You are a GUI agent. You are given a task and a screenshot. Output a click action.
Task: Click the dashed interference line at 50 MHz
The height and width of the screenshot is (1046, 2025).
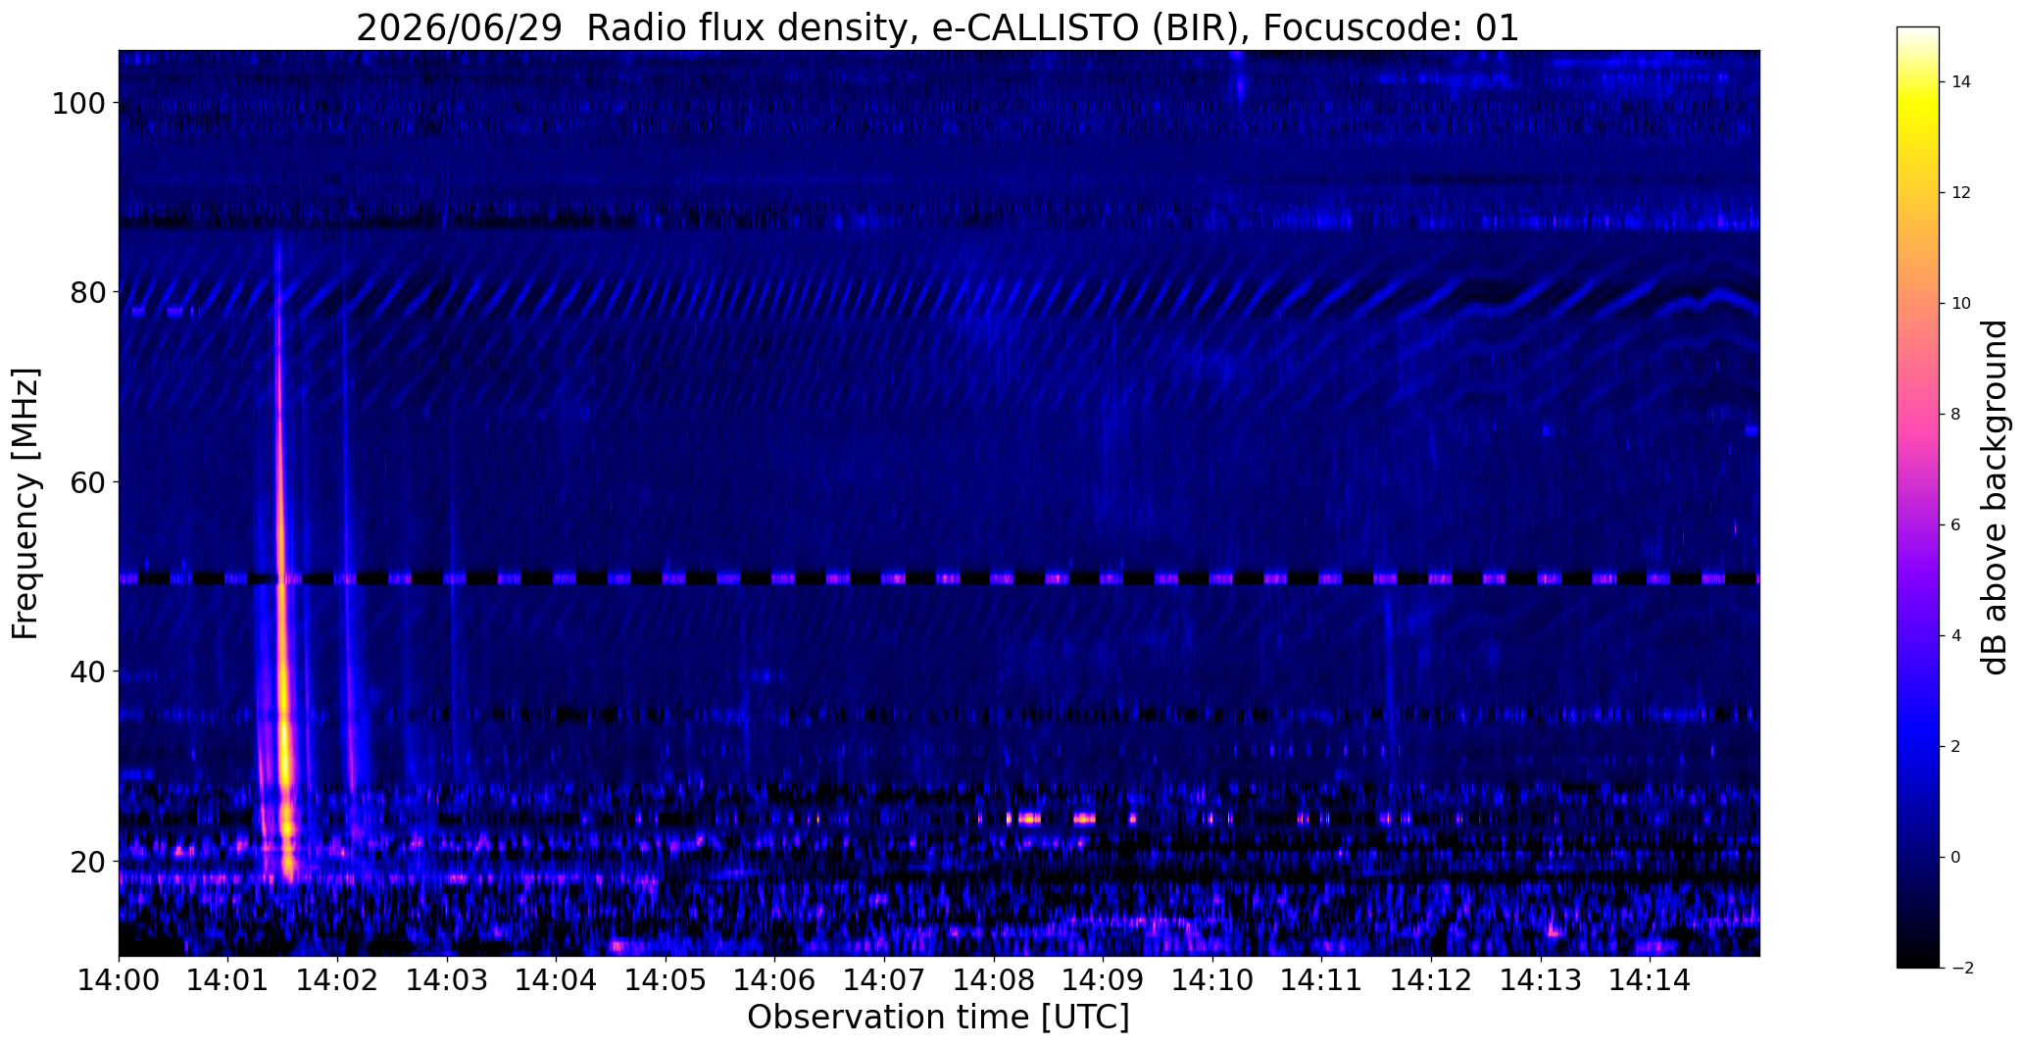coord(938,579)
